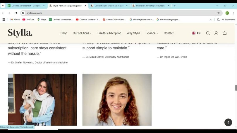
Task: Open the Maps bookmark
Action: pyautogui.click(x=42, y=20)
